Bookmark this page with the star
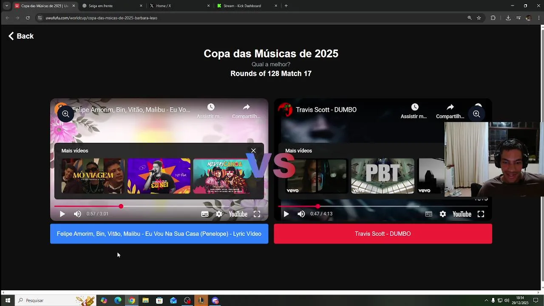The height and width of the screenshot is (306, 544). click(479, 18)
